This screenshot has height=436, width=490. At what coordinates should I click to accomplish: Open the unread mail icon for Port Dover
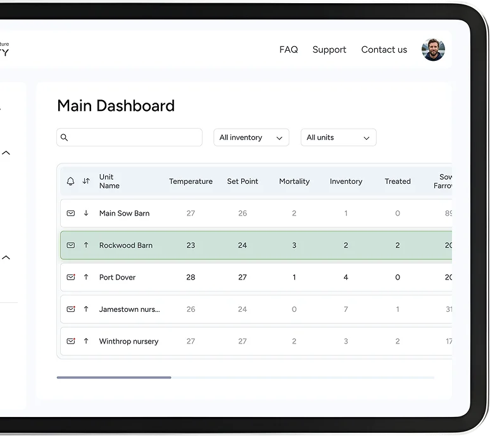coord(71,277)
